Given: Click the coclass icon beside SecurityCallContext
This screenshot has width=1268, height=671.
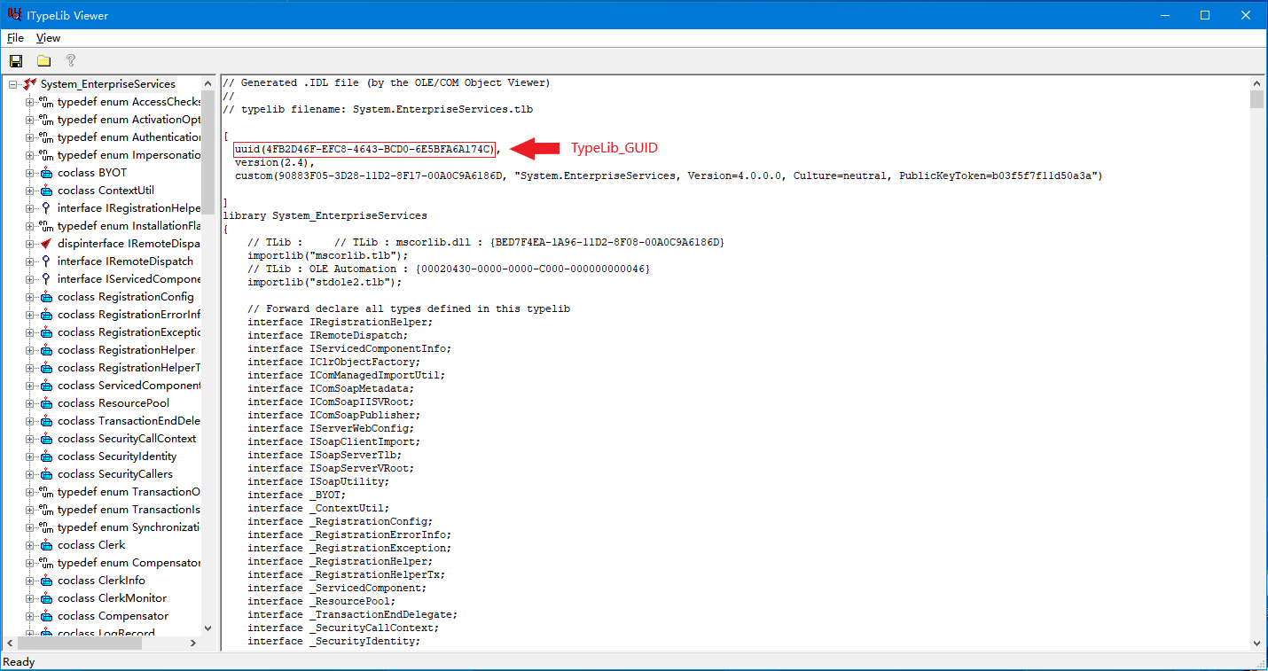Looking at the screenshot, I should point(46,439).
